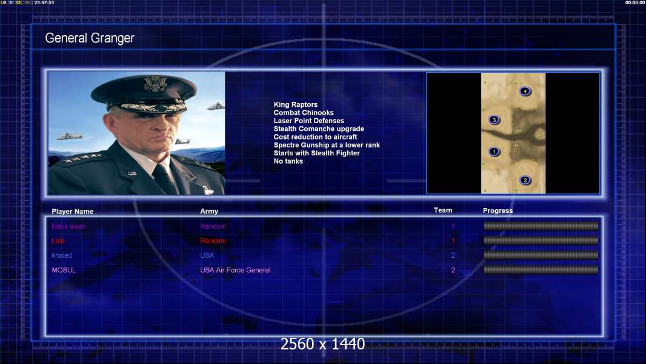Image resolution: width=646 pixels, height=364 pixels.
Task: Click start position marker 4 on minimap
Action: (525, 91)
